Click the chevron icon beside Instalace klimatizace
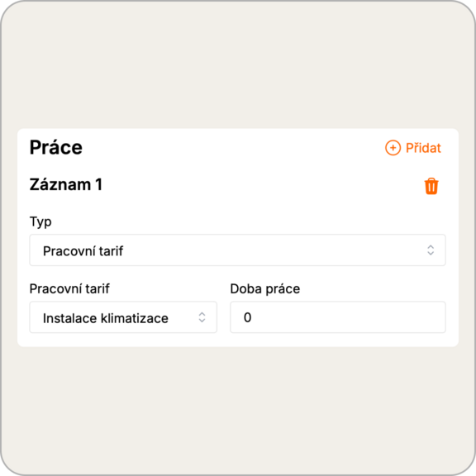Viewport: 476px width, 476px height. click(202, 317)
